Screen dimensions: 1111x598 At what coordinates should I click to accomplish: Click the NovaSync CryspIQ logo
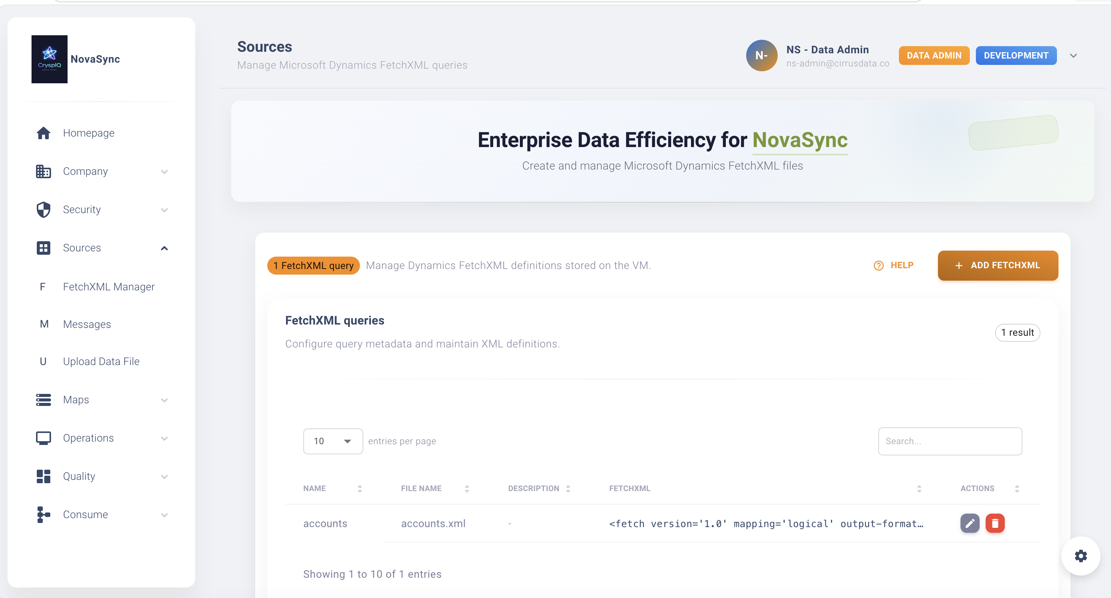point(49,59)
